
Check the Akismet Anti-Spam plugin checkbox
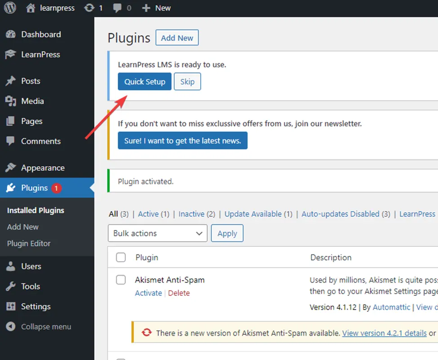120,280
